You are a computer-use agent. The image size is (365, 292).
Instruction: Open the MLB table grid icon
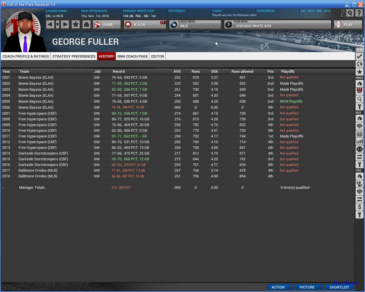359,134
